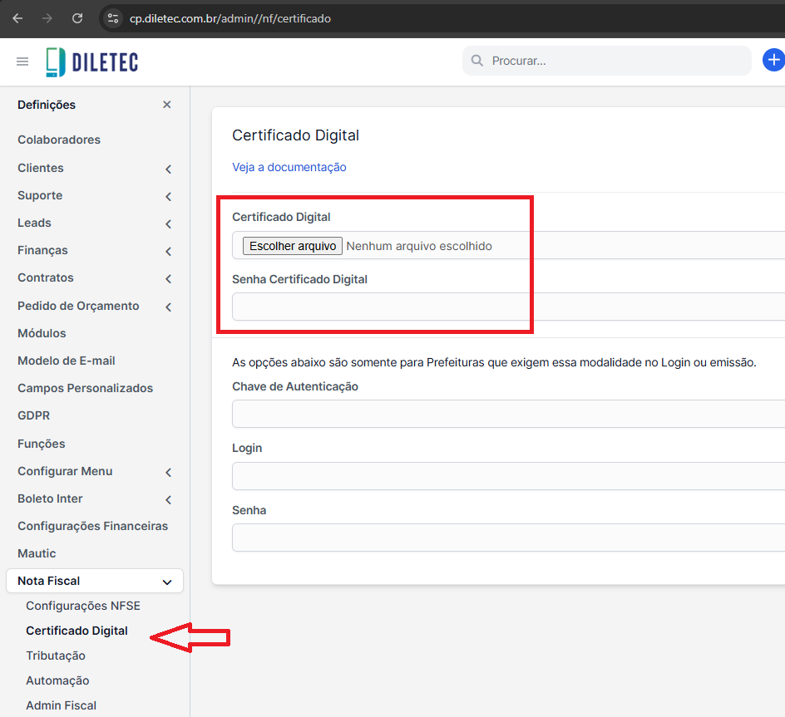Expand the Boleto Inter submenu
Viewport: 785px width, 717px height.
pos(168,499)
